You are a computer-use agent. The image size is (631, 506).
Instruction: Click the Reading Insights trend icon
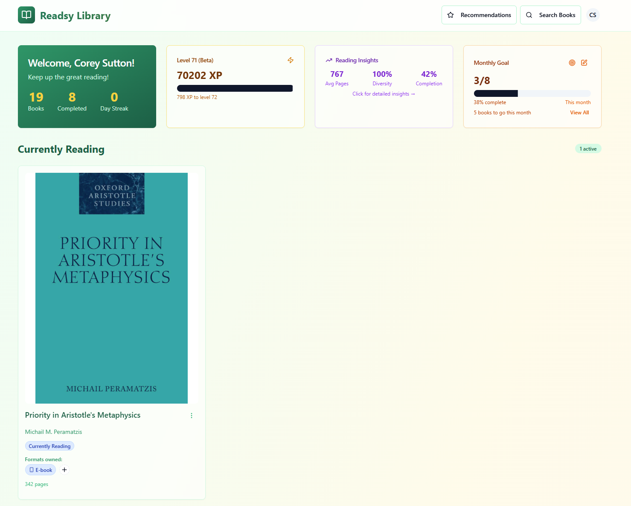pyautogui.click(x=329, y=60)
